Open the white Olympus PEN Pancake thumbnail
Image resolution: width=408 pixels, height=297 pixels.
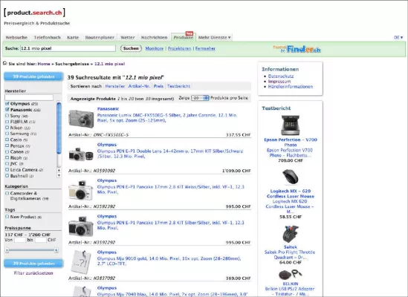(x=81, y=190)
